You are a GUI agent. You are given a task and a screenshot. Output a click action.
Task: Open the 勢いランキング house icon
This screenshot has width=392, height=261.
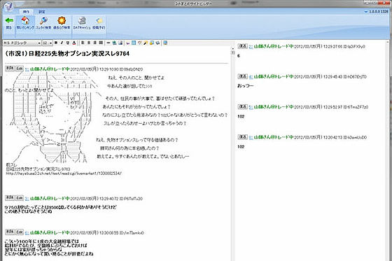25,23
